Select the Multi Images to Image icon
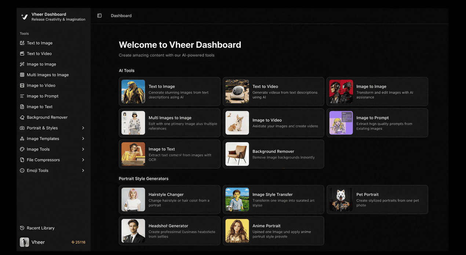 [x=22, y=75]
